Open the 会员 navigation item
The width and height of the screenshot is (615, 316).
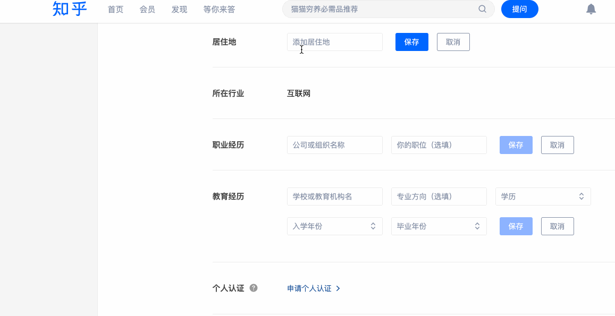pyautogui.click(x=147, y=10)
